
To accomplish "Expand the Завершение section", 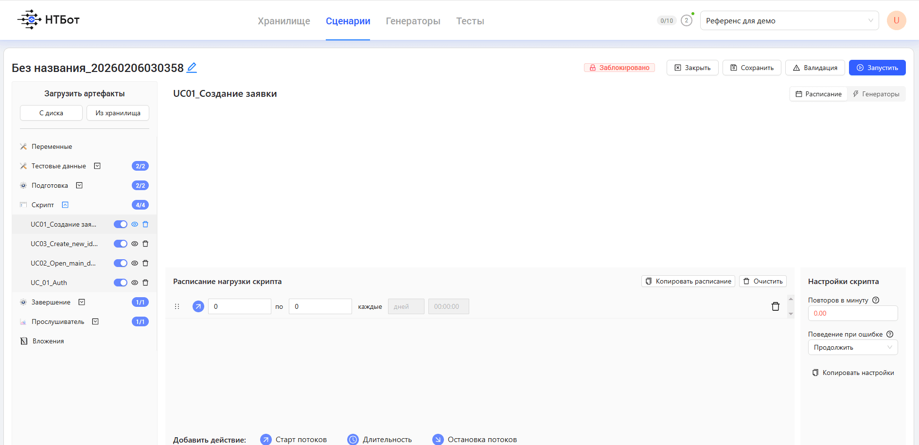I will 82,302.
